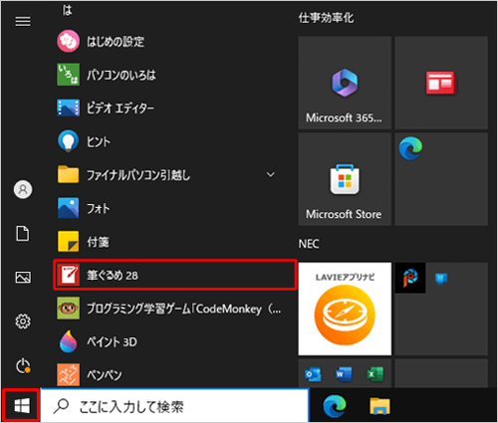This screenshot has width=498, height=423.
Task: Click the 仕事効率化 group heading
Action: tap(326, 18)
